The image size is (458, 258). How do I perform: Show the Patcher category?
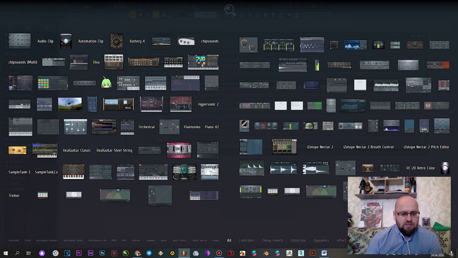136,240
